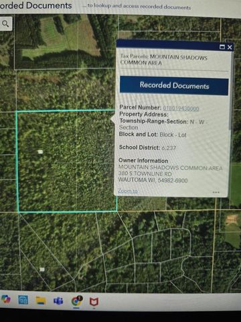Click the Tax Parcels title text
241x322 pixels.
point(164,60)
